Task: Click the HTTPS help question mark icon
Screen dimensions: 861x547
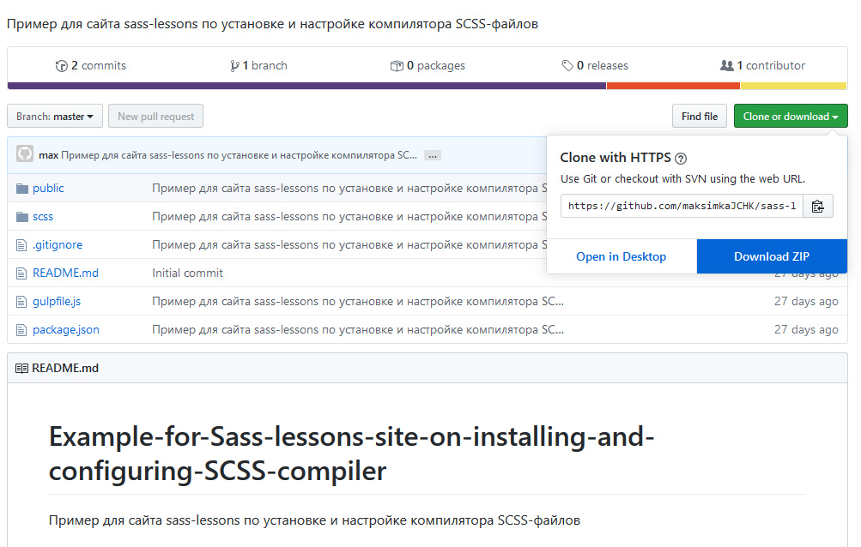Action: click(x=681, y=158)
